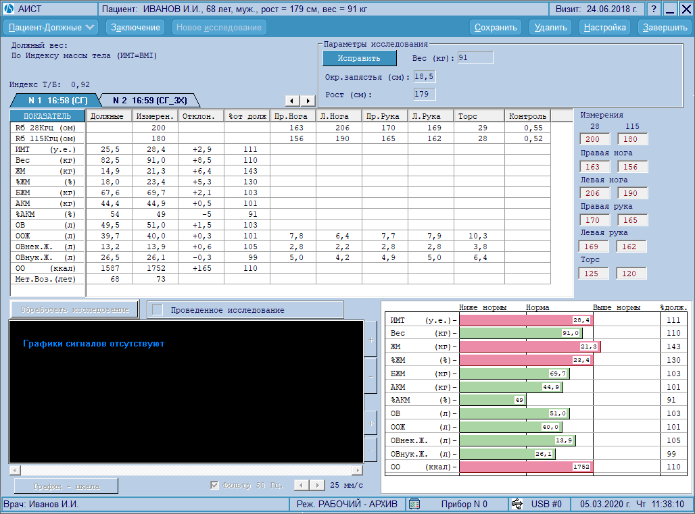
Task: Click the USB connection icon in the status bar
Action: pos(517,504)
